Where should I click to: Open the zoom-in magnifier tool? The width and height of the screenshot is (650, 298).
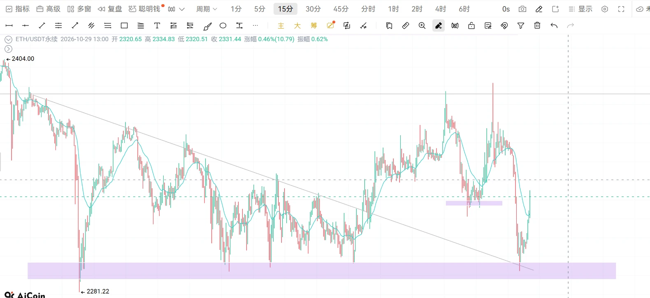click(422, 25)
